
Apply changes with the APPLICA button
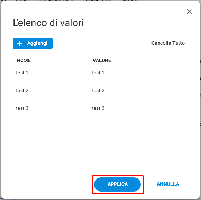click(x=117, y=184)
